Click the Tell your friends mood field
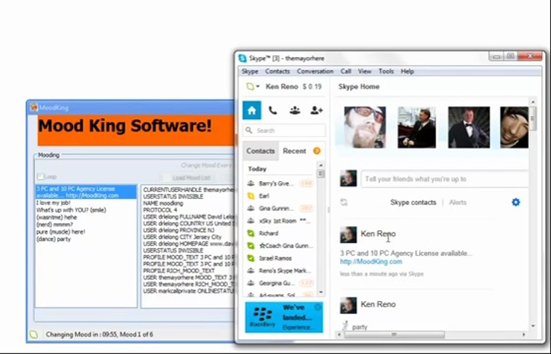Viewport: 551px width, 354px height. (x=445, y=179)
